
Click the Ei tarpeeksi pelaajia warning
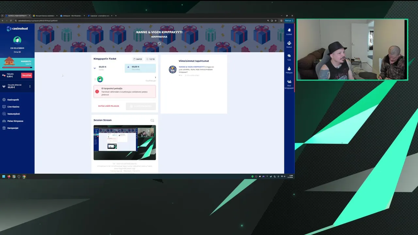pyautogui.click(x=125, y=91)
